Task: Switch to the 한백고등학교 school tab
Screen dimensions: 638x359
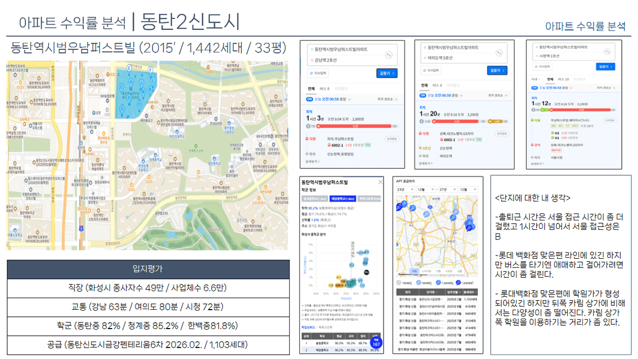Action: click(x=369, y=199)
